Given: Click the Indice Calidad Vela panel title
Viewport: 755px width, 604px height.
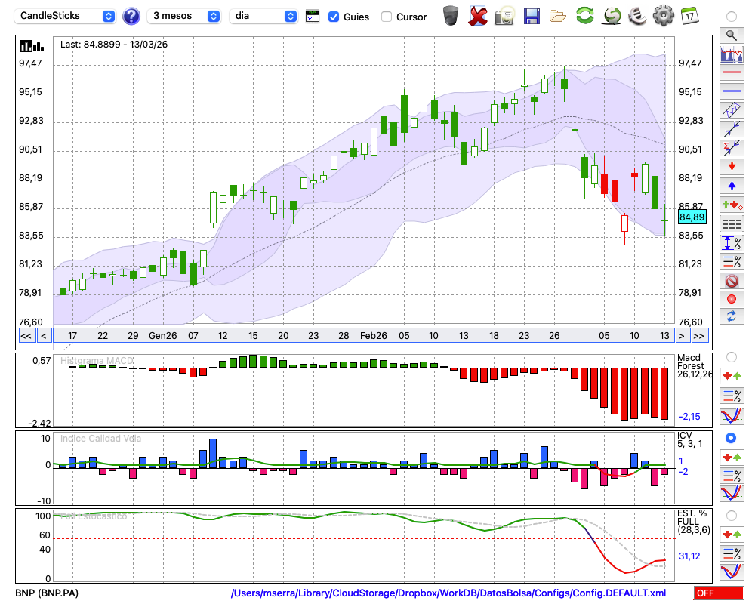Looking at the screenshot, I should [x=100, y=439].
